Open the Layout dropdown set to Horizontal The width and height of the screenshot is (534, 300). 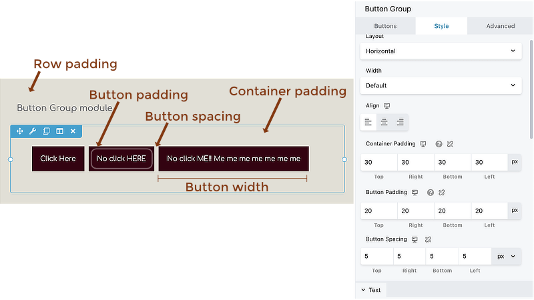click(x=441, y=51)
